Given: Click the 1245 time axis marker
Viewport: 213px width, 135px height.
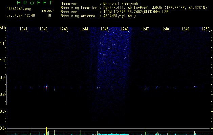Looking at the screenshot, I should coord(104,29).
